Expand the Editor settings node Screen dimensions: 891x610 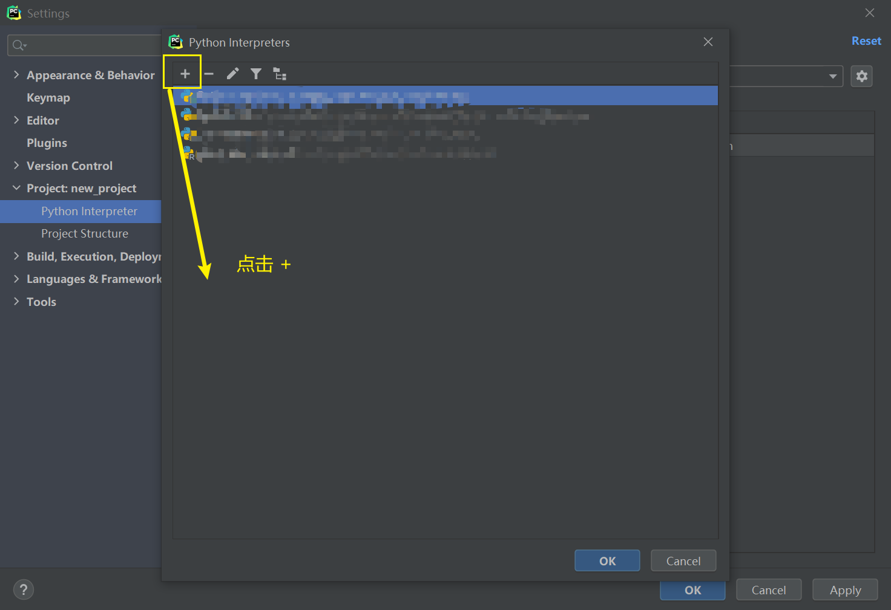pos(16,120)
